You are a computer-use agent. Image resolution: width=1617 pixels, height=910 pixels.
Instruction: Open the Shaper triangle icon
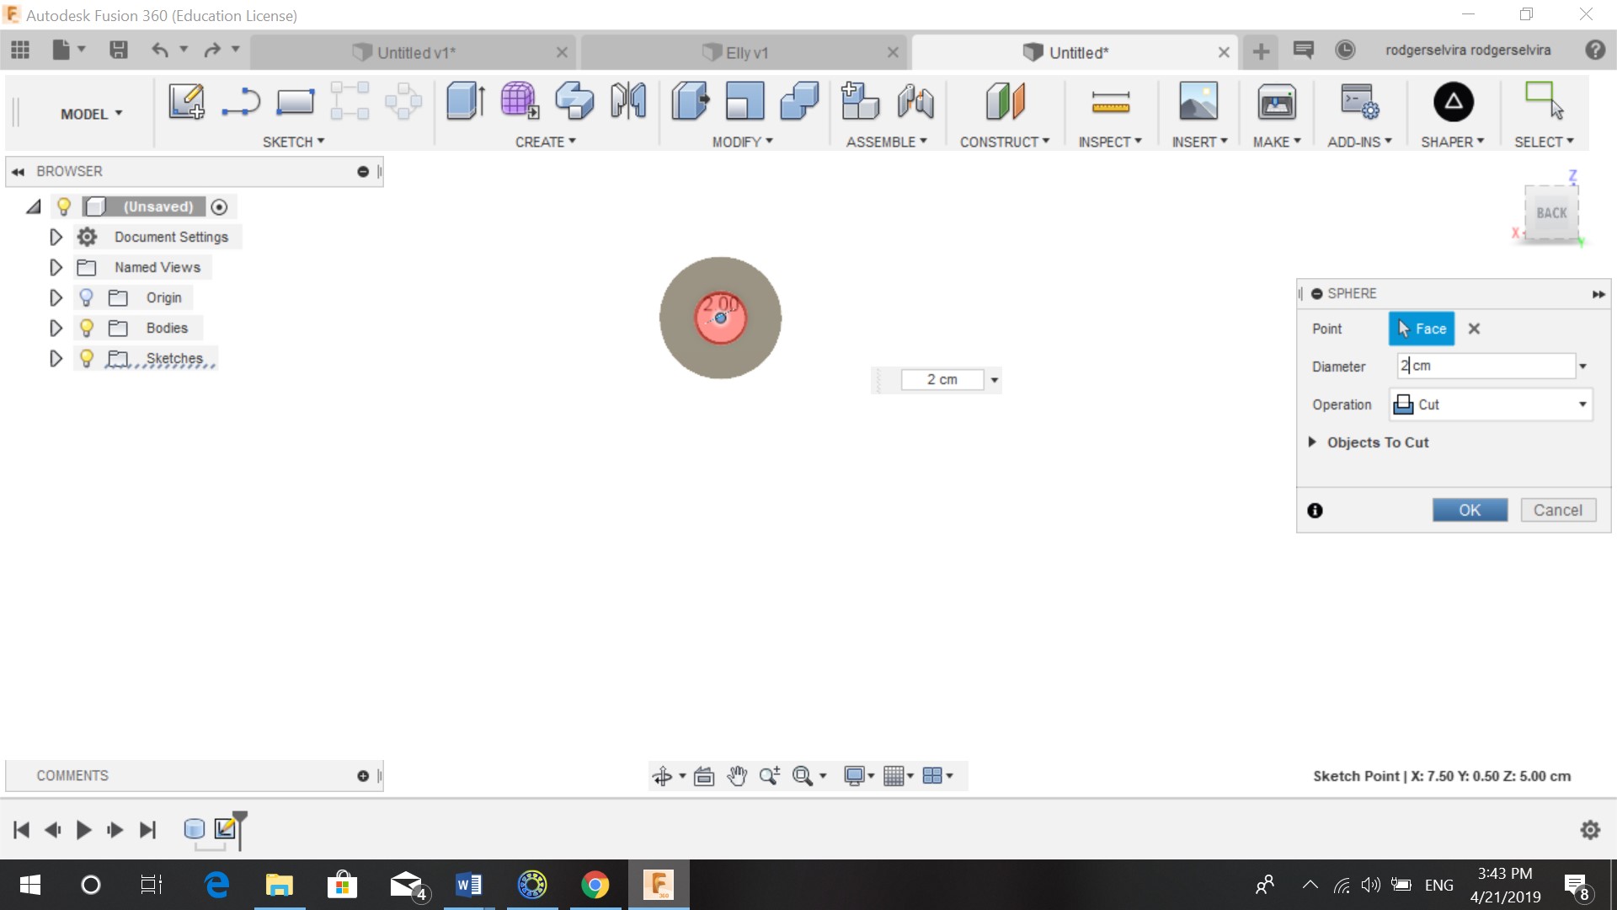click(x=1453, y=102)
